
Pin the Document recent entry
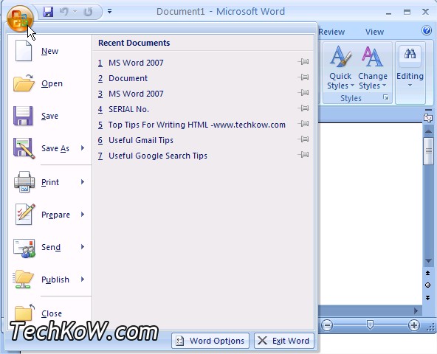[303, 77]
